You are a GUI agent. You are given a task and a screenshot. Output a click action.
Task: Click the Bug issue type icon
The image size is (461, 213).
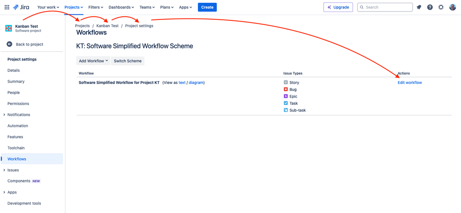(286, 89)
